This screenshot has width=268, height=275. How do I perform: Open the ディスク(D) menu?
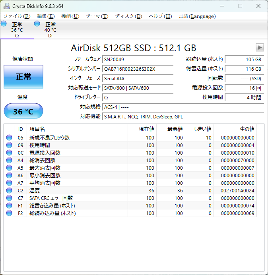pyautogui.click(x=129, y=16)
